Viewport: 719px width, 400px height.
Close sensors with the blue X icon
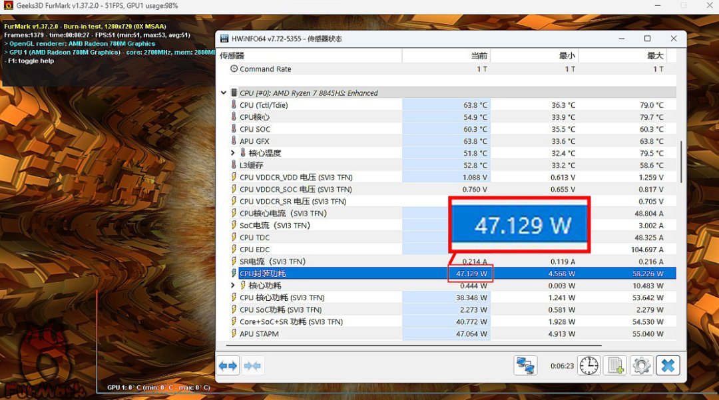668,365
